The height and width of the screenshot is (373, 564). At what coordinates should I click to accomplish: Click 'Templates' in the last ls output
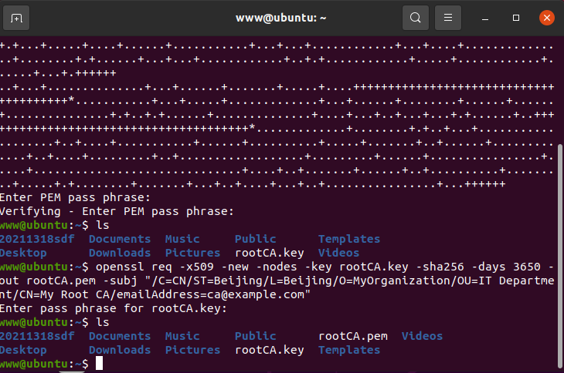click(349, 350)
